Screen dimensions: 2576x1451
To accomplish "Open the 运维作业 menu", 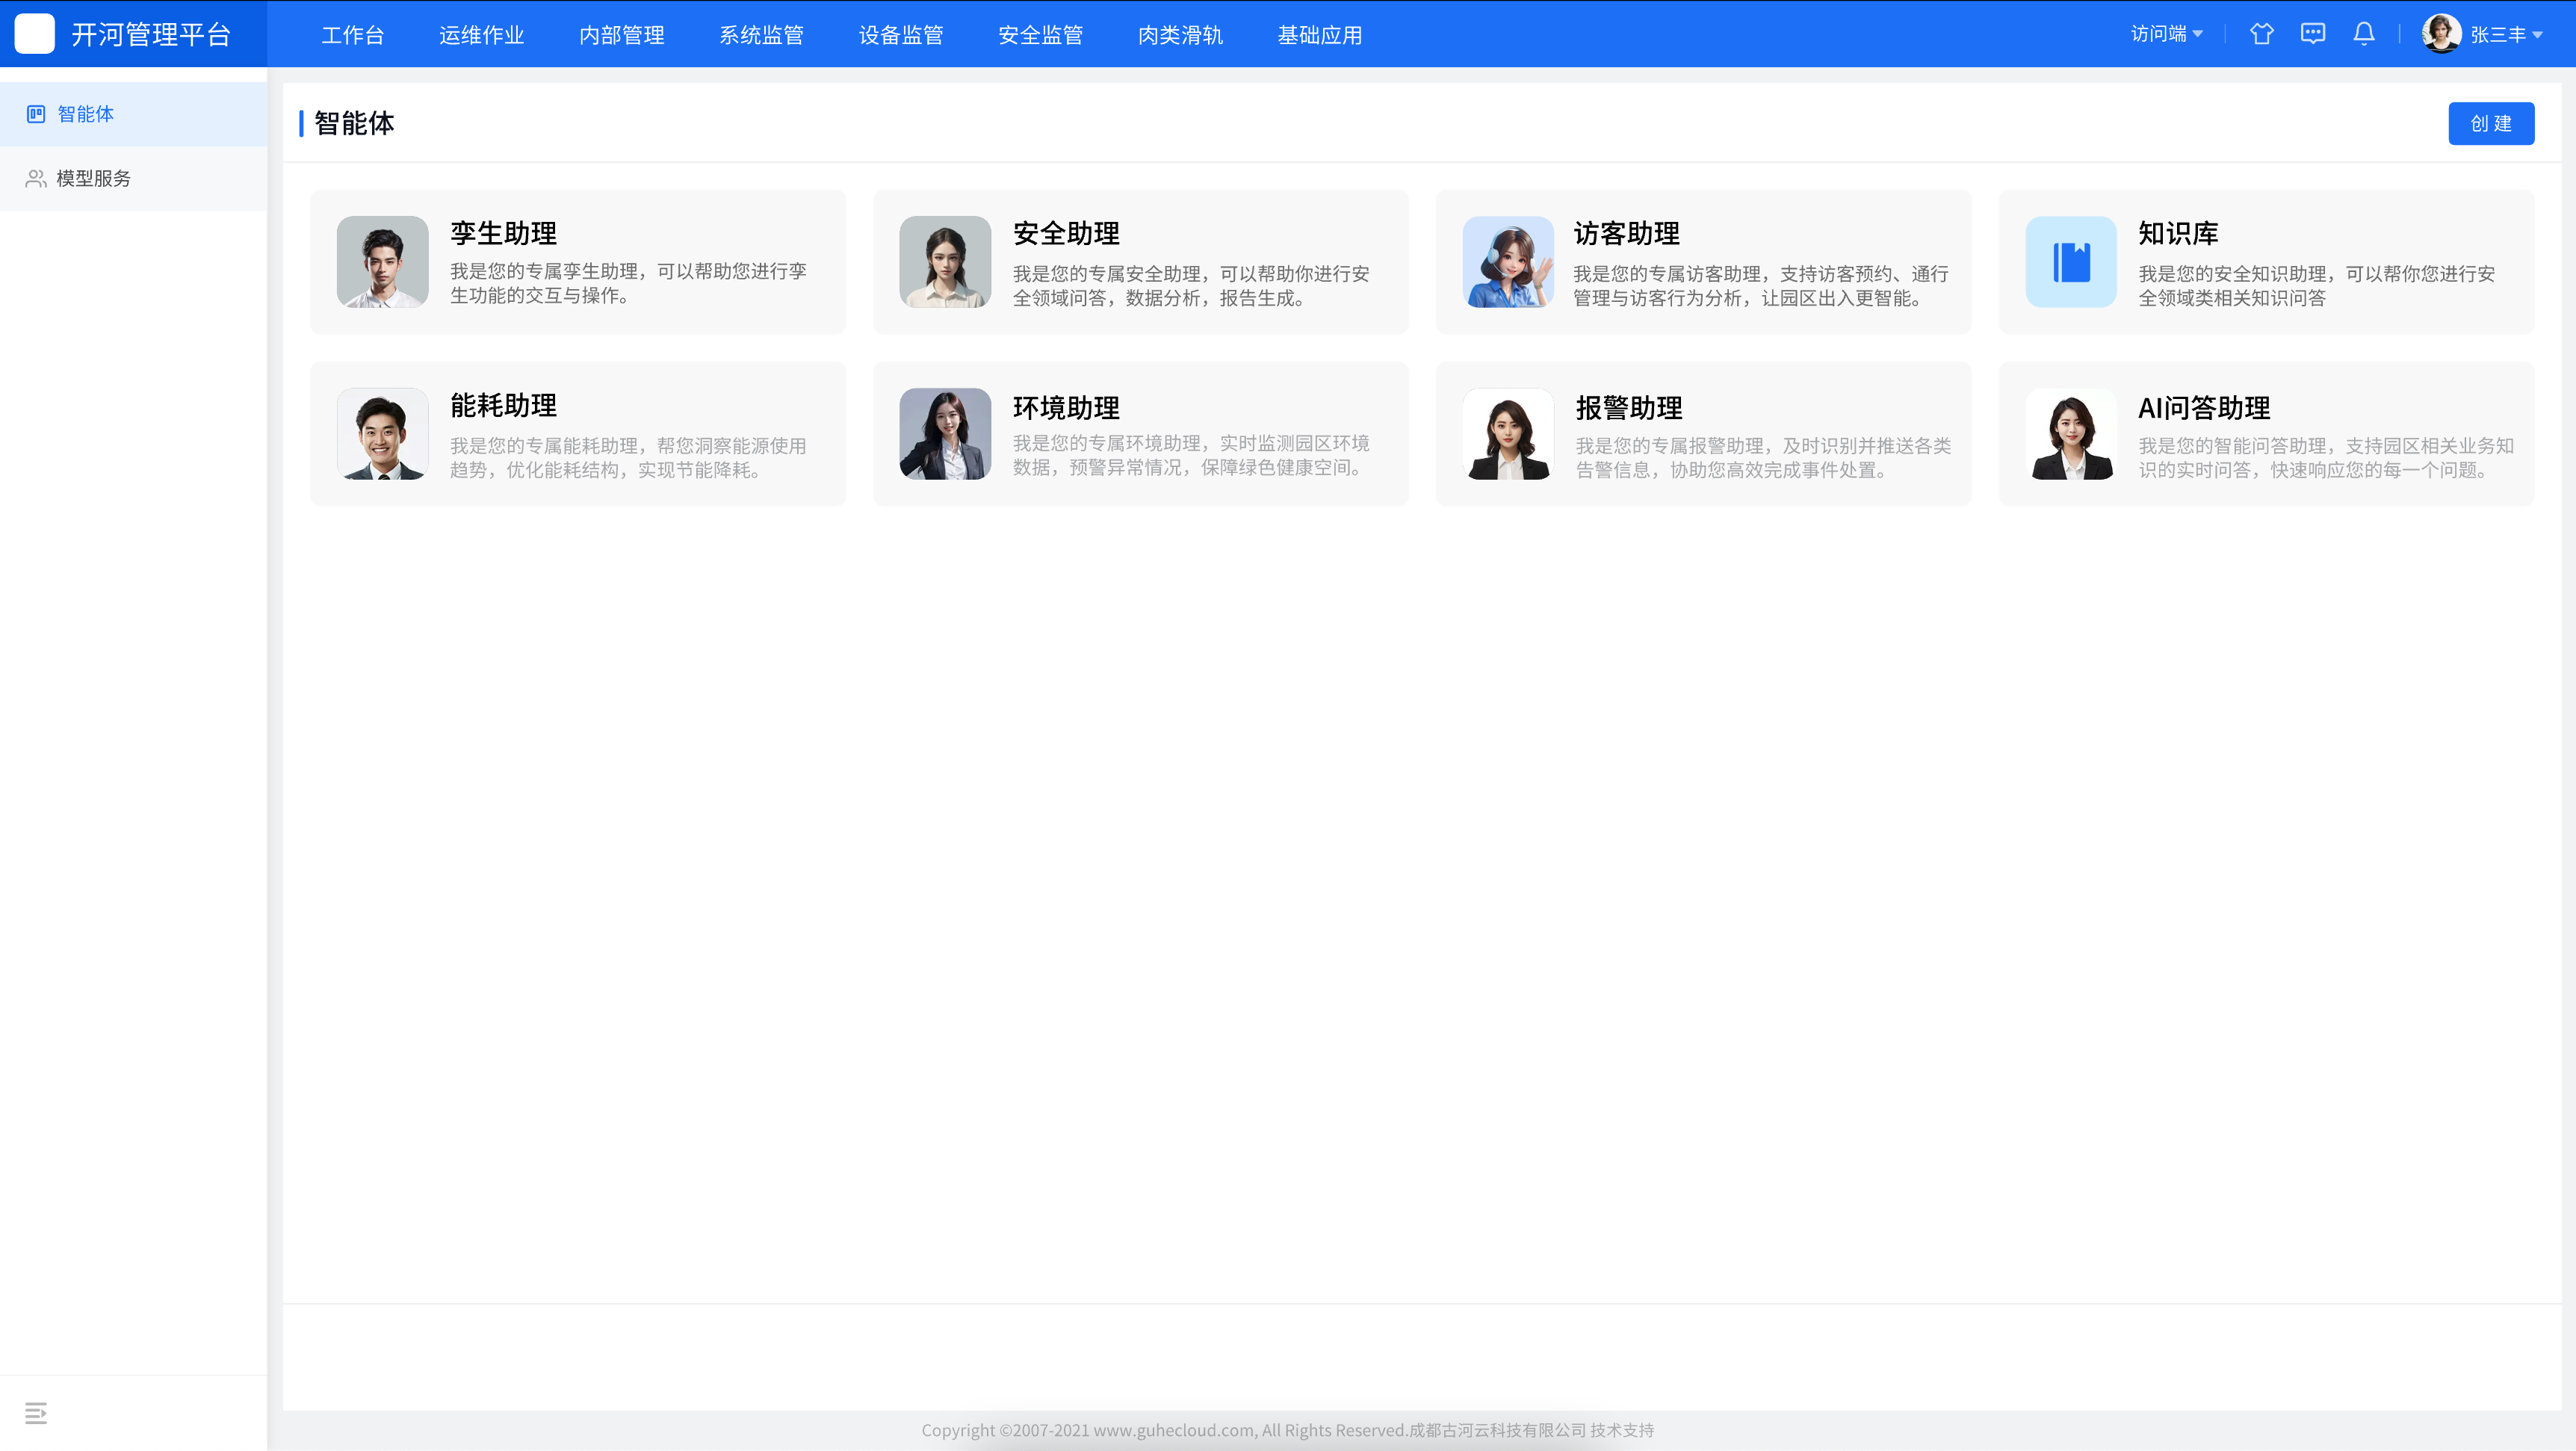I will [481, 35].
